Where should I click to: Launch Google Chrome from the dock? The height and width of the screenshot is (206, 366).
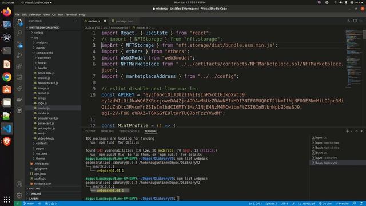pos(7,77)
